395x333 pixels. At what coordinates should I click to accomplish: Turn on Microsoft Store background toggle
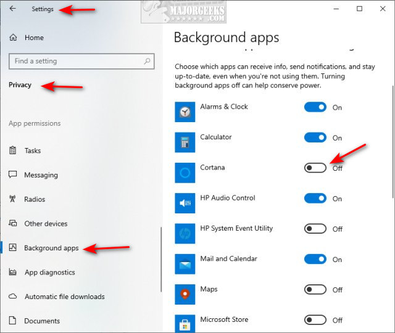point(315,320)
